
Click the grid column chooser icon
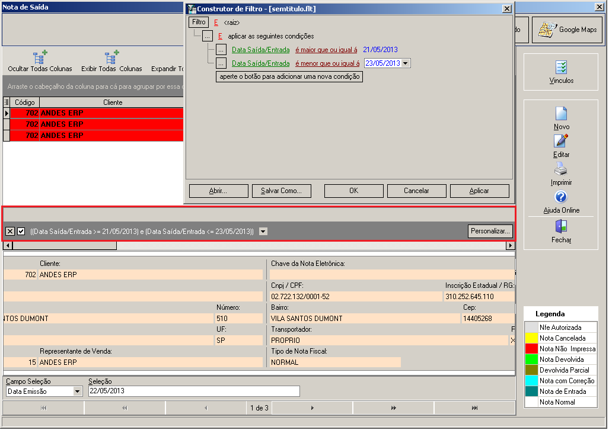(x=7, y=102)
